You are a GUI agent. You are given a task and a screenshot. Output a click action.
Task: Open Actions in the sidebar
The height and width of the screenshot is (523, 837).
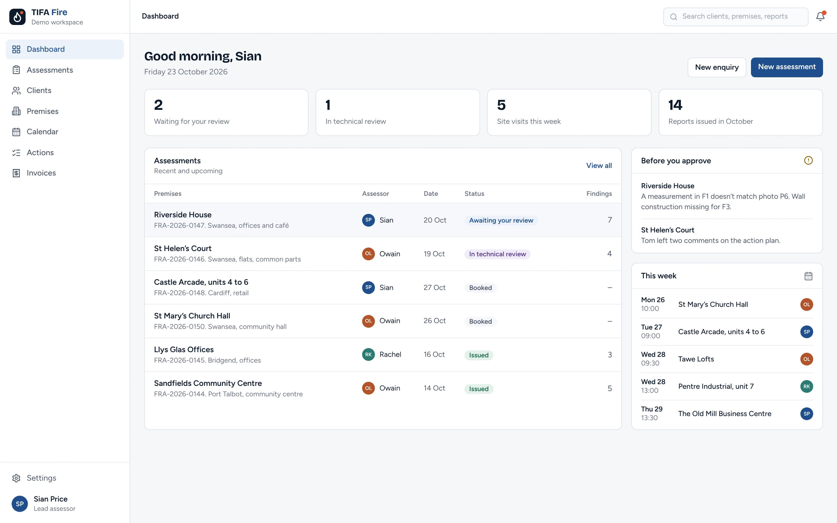pyautogui.click(x=65, y=153)
